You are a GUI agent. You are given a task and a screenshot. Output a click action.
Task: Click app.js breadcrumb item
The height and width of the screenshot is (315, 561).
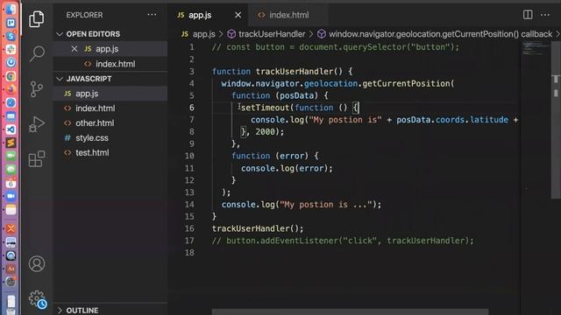click(x=203, y=34)
